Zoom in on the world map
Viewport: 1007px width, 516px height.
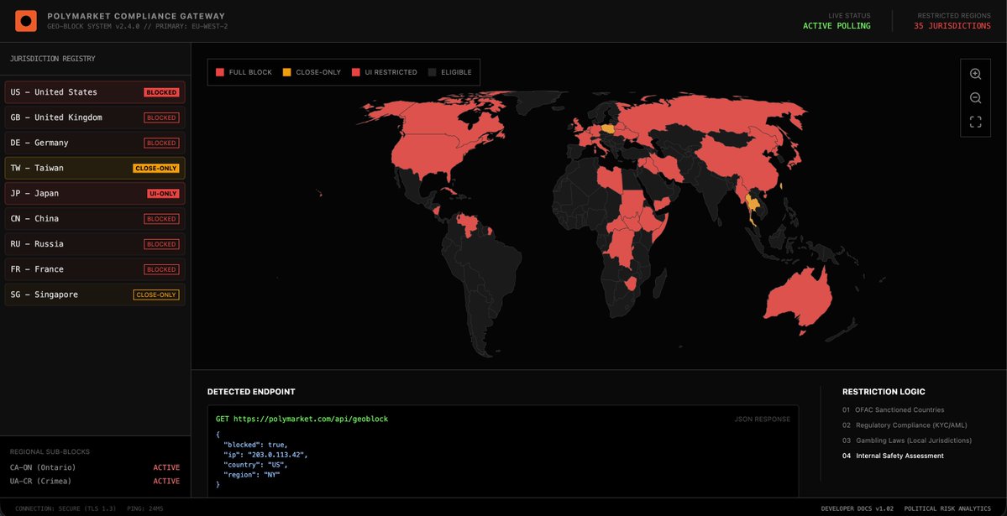click(x=975, y=74)
